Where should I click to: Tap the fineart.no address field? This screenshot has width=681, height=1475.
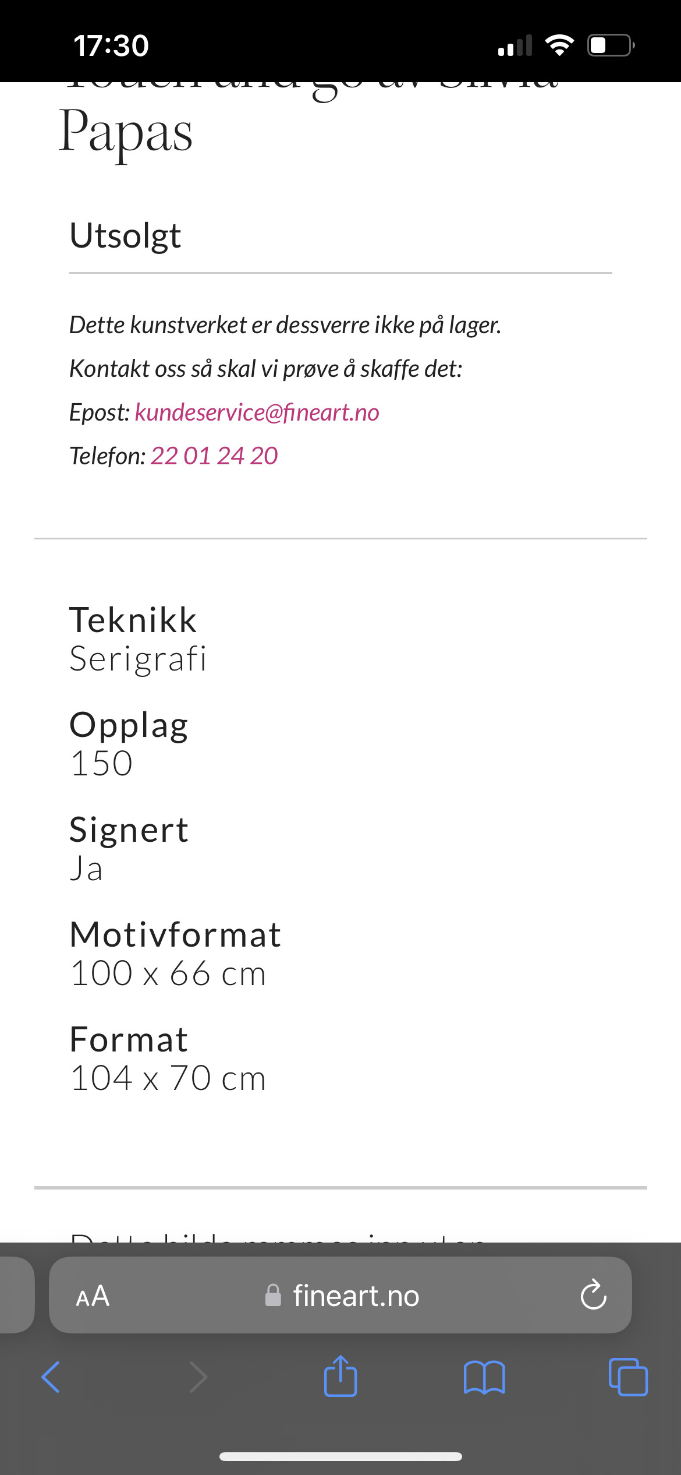tap(356, 1296)
